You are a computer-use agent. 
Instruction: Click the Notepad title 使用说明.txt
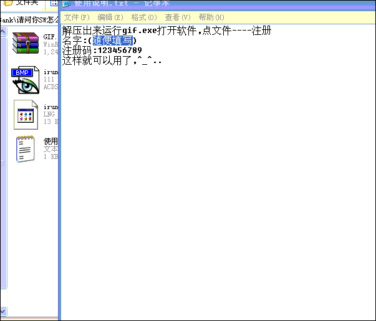(102, 3)
